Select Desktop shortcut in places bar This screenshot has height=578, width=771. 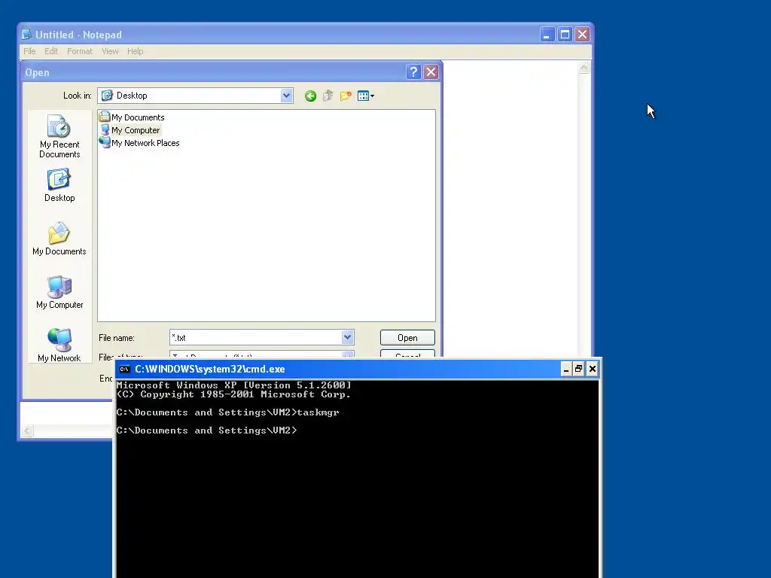[59, 185]
